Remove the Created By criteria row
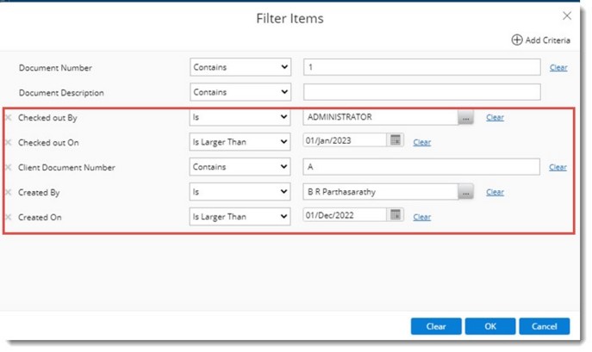Viewport: 592px width, 352px height. coord(9,193)
